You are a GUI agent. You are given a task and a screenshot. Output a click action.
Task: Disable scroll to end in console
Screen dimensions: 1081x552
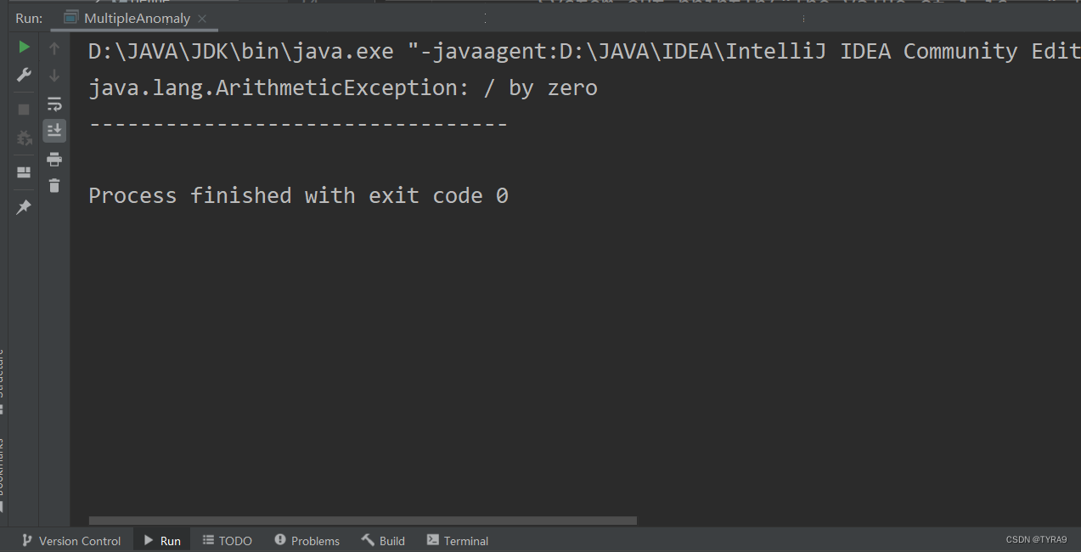(x=53, y=130)
